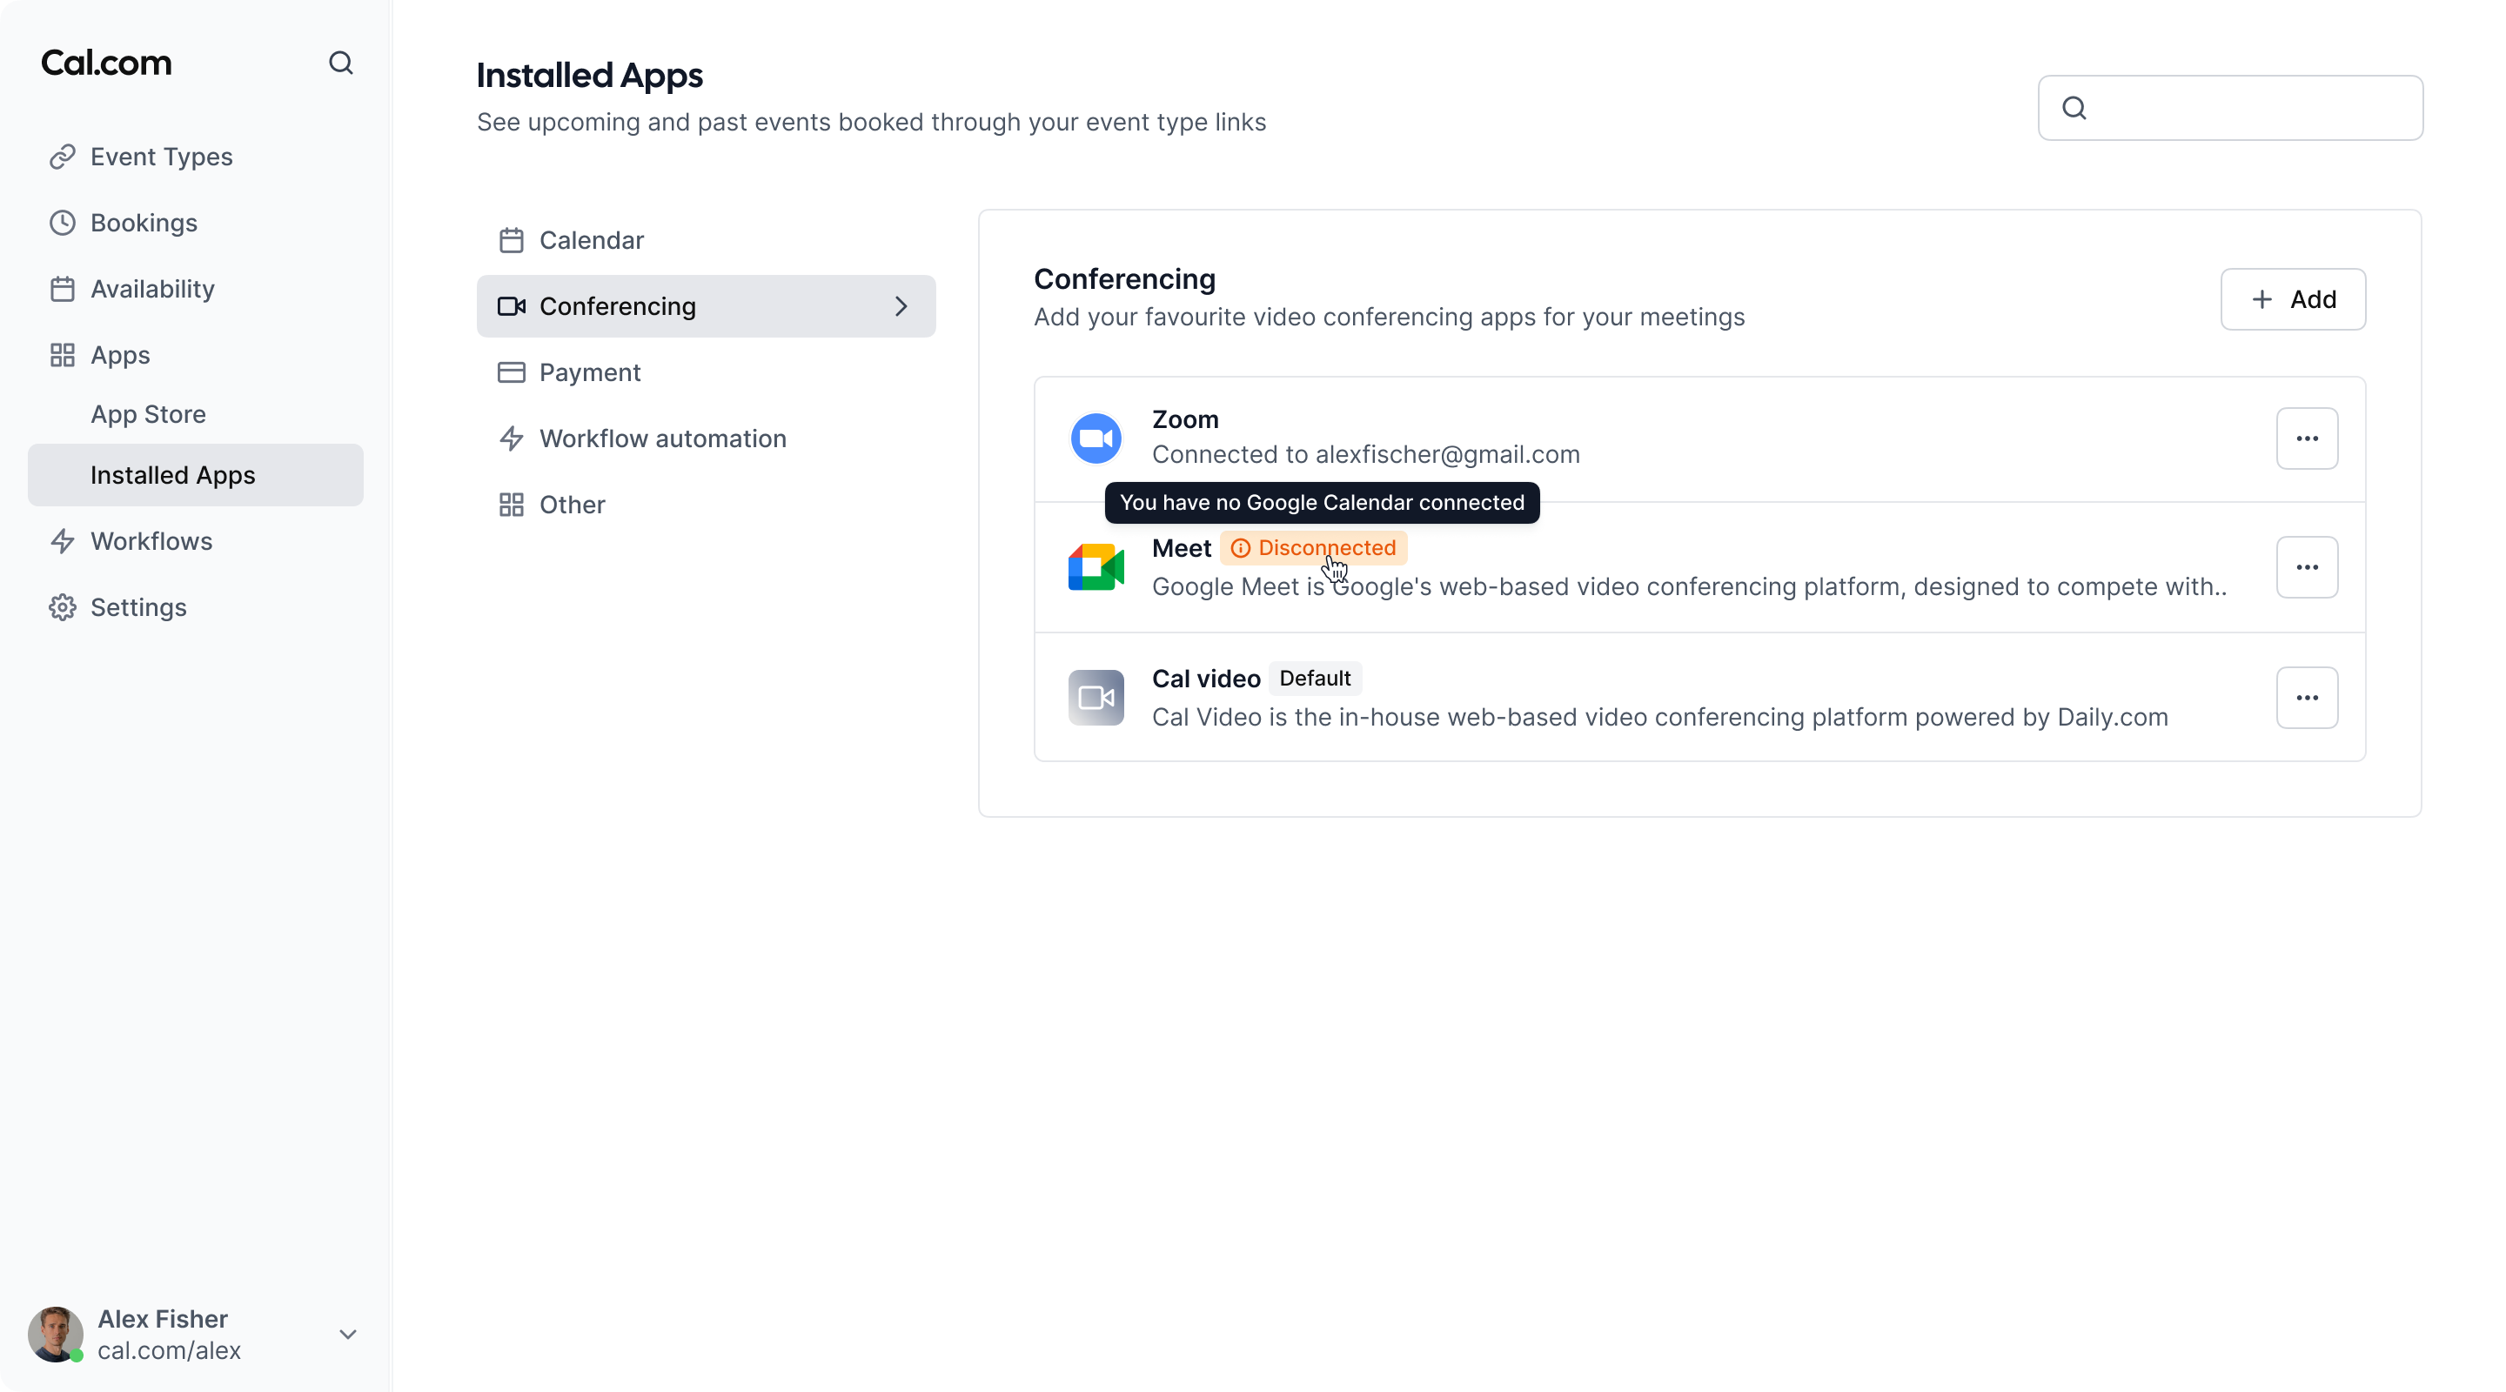Open Settings using the gear icon

point(64,607)
